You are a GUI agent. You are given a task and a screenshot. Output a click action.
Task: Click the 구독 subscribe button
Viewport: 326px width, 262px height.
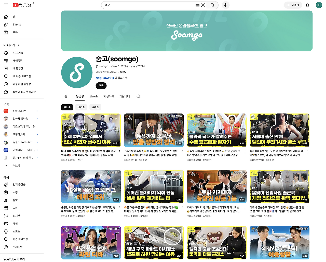click(x=101, y=86)
